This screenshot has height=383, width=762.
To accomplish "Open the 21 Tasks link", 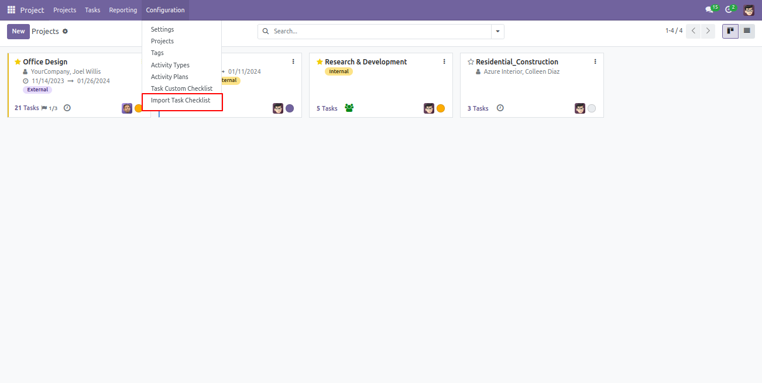I will click(27, 108).
